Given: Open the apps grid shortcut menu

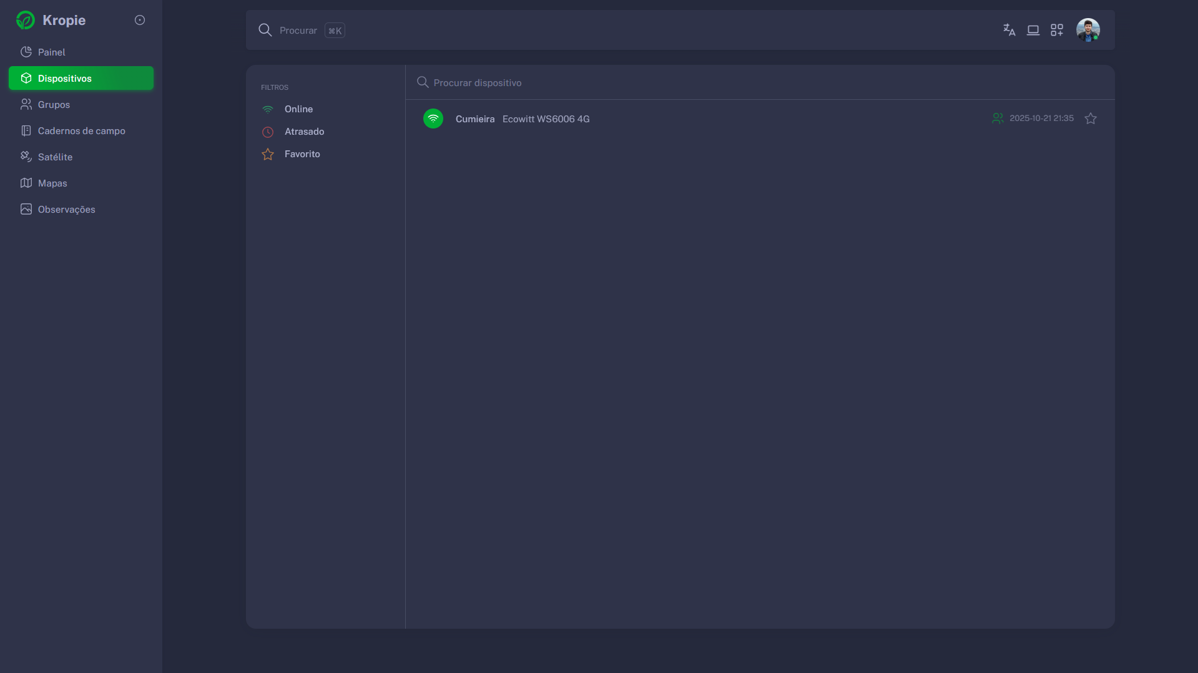Looking at the screenshot, I should click(x=1056, y=30).
